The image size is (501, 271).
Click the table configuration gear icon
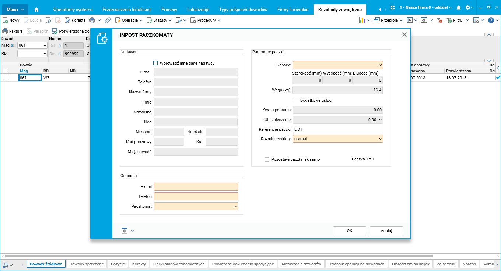pyautogui.click(x=476, y=21)
